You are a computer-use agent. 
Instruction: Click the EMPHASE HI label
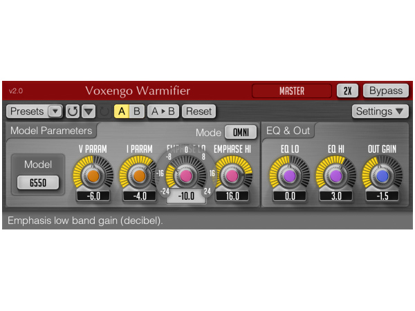click(x=232, y=149)
